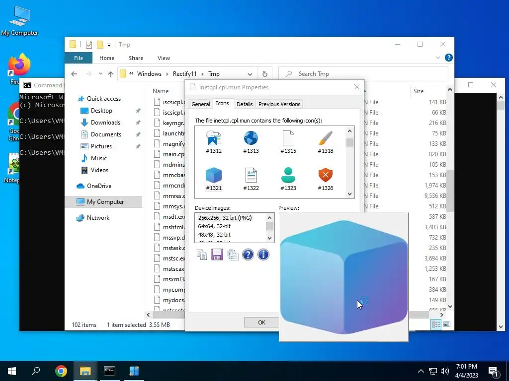The image size is (509, 381).
Task: Open the Windows Start button
Action: coord(12,371)
